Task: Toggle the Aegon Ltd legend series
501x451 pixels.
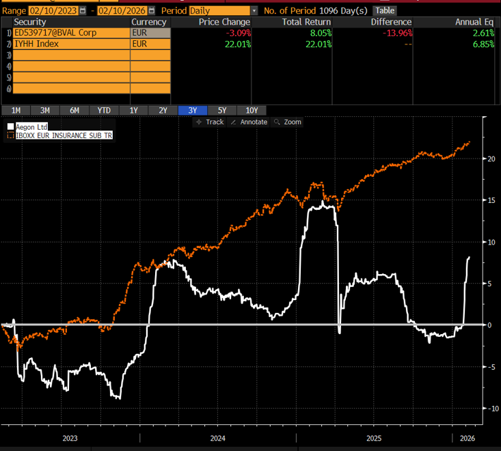Action: 11,127
